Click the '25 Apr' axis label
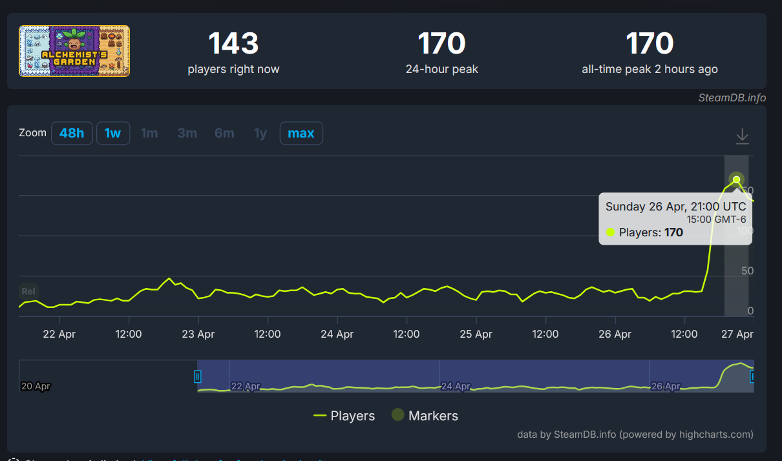The width and height of the screenshot is (782, 461). coord(476,334)
